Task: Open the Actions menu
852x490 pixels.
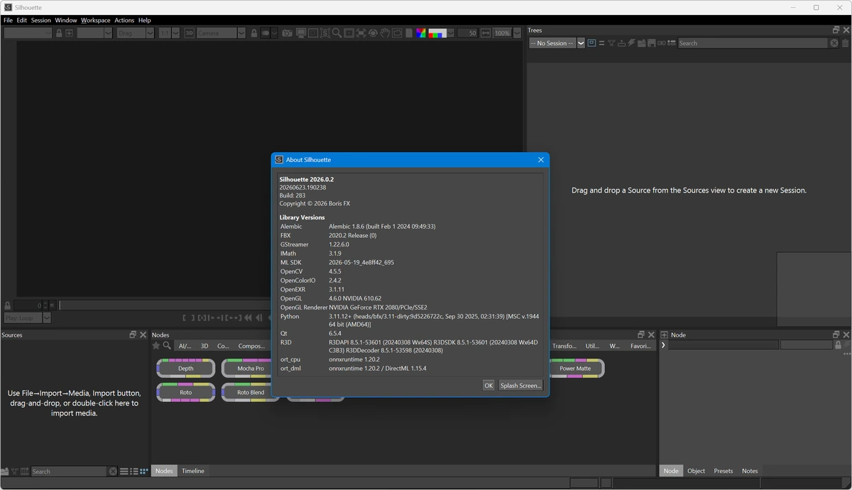Action: pos(124,21)
